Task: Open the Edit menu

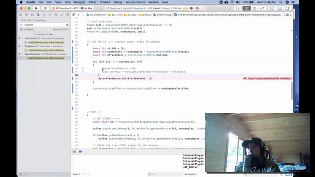Action: [x=49, y=2]
